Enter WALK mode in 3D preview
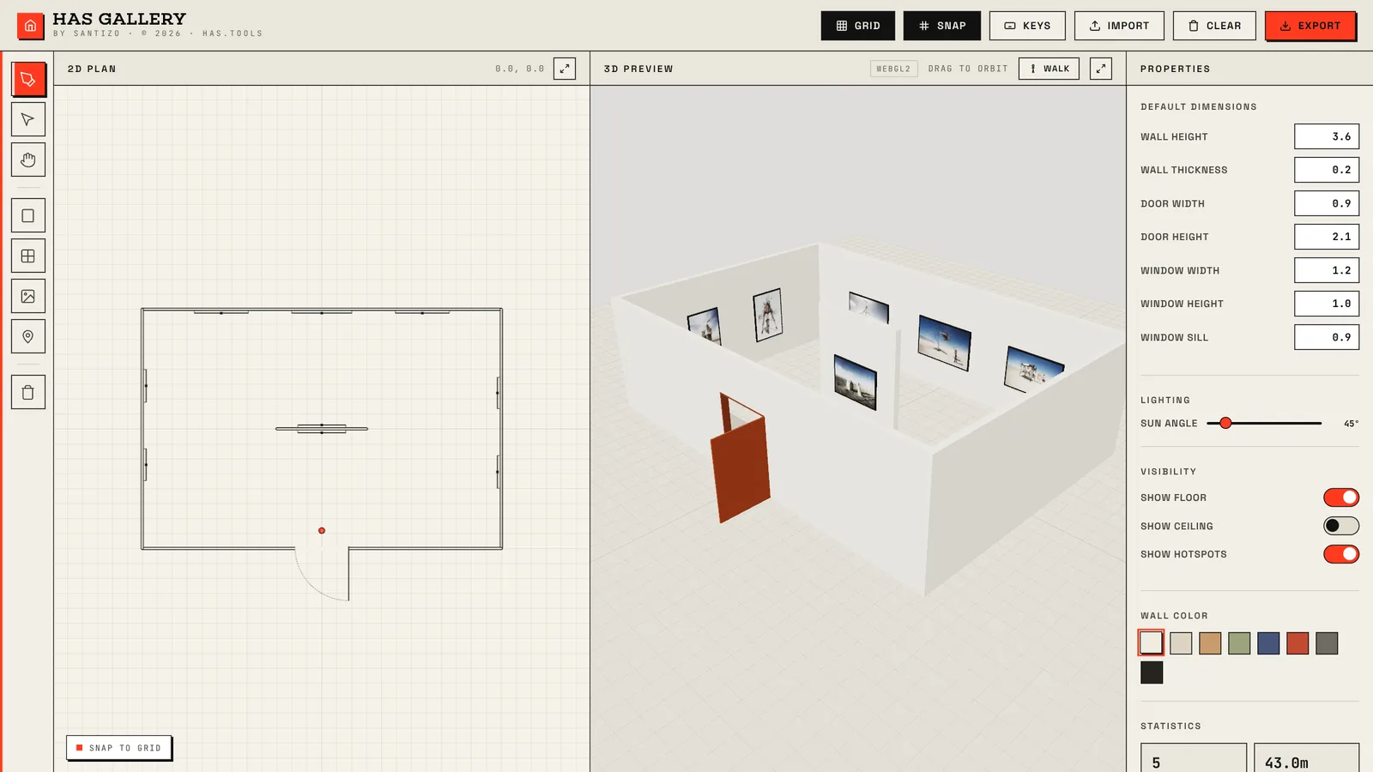This screenshot has height=772, width=1373. [x=1049, y=69]
